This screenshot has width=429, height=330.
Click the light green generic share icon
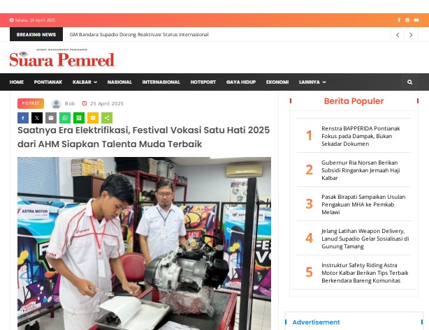click(107, 118)
